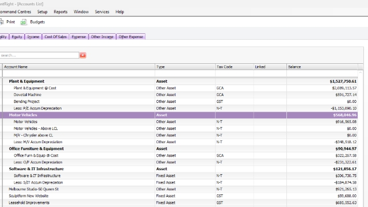Click the balance -$184,874.58

[345, 182]
